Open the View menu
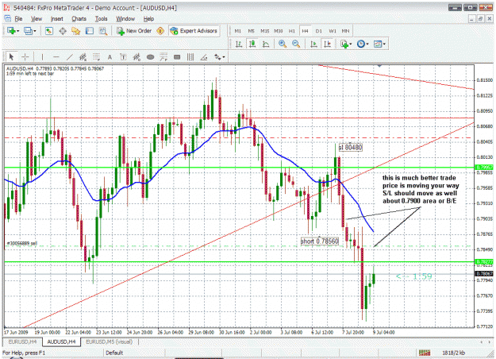 click(x=37, y=19)
